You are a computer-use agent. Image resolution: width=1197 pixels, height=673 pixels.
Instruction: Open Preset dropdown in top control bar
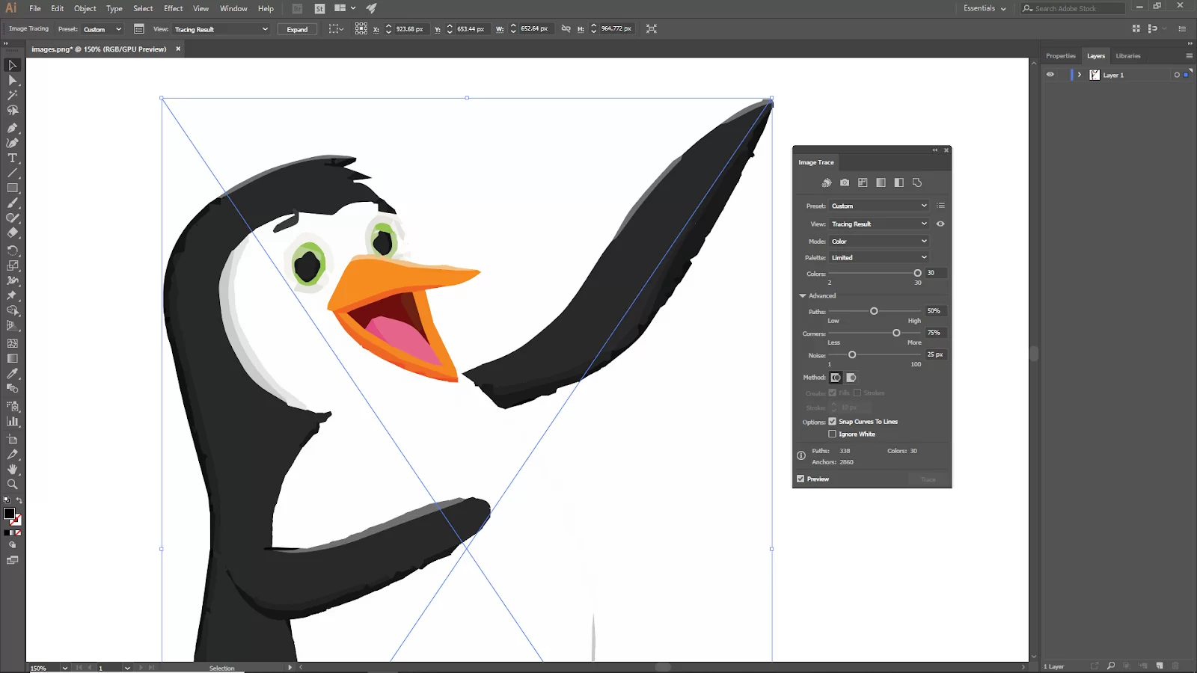pyautogui.click(x=102, y=29)
